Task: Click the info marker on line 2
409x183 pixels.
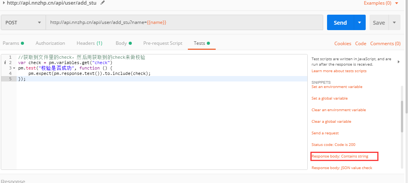Action: point(5,63)
